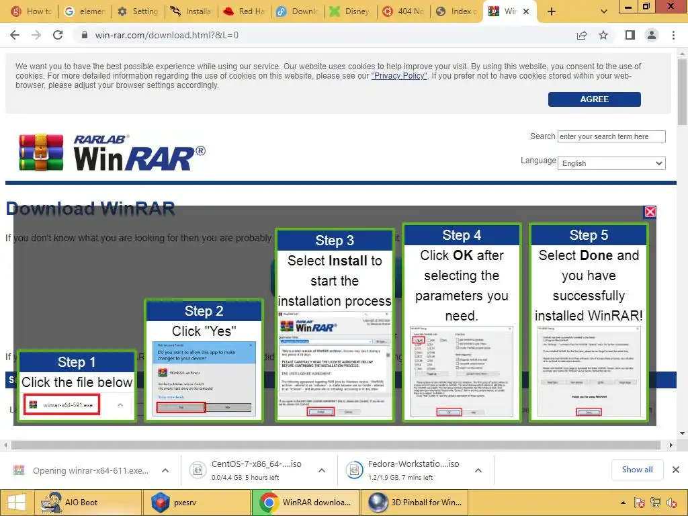Click the scroll-right arrow of horizontal scrollbar
Viewport: 688px width, 516px height.
coord(671,445)
